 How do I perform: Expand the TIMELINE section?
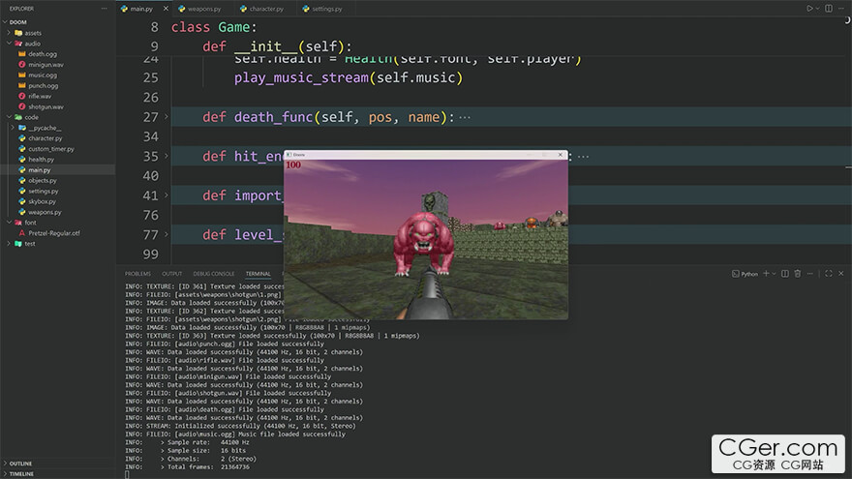click(21, 474)
